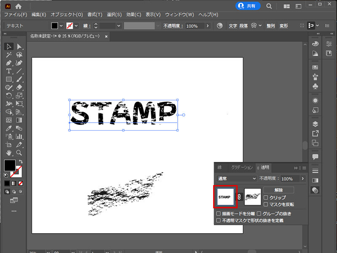This screenshot has height=253, width=337.
Task: Open the 不透明度 value dropdown arrow
Action: (x=302, y=179)
